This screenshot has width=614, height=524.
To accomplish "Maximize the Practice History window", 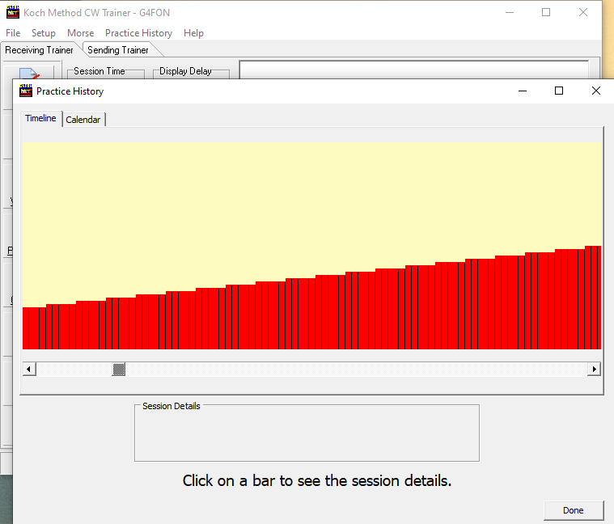I will coord(559,91).
